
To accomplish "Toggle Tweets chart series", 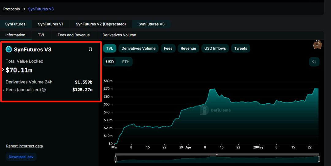I will (x=241, y=48).
